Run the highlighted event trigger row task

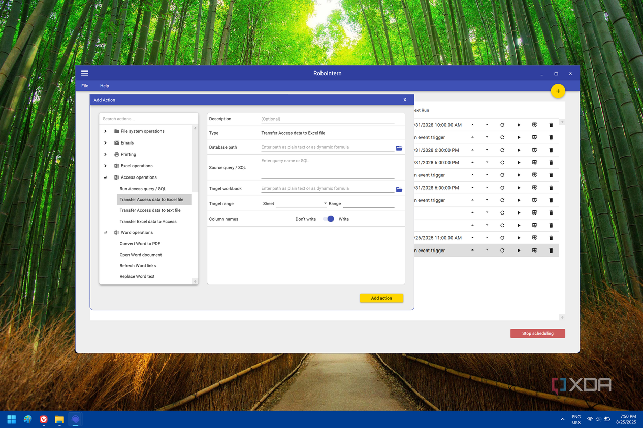(x=519, y=251)
